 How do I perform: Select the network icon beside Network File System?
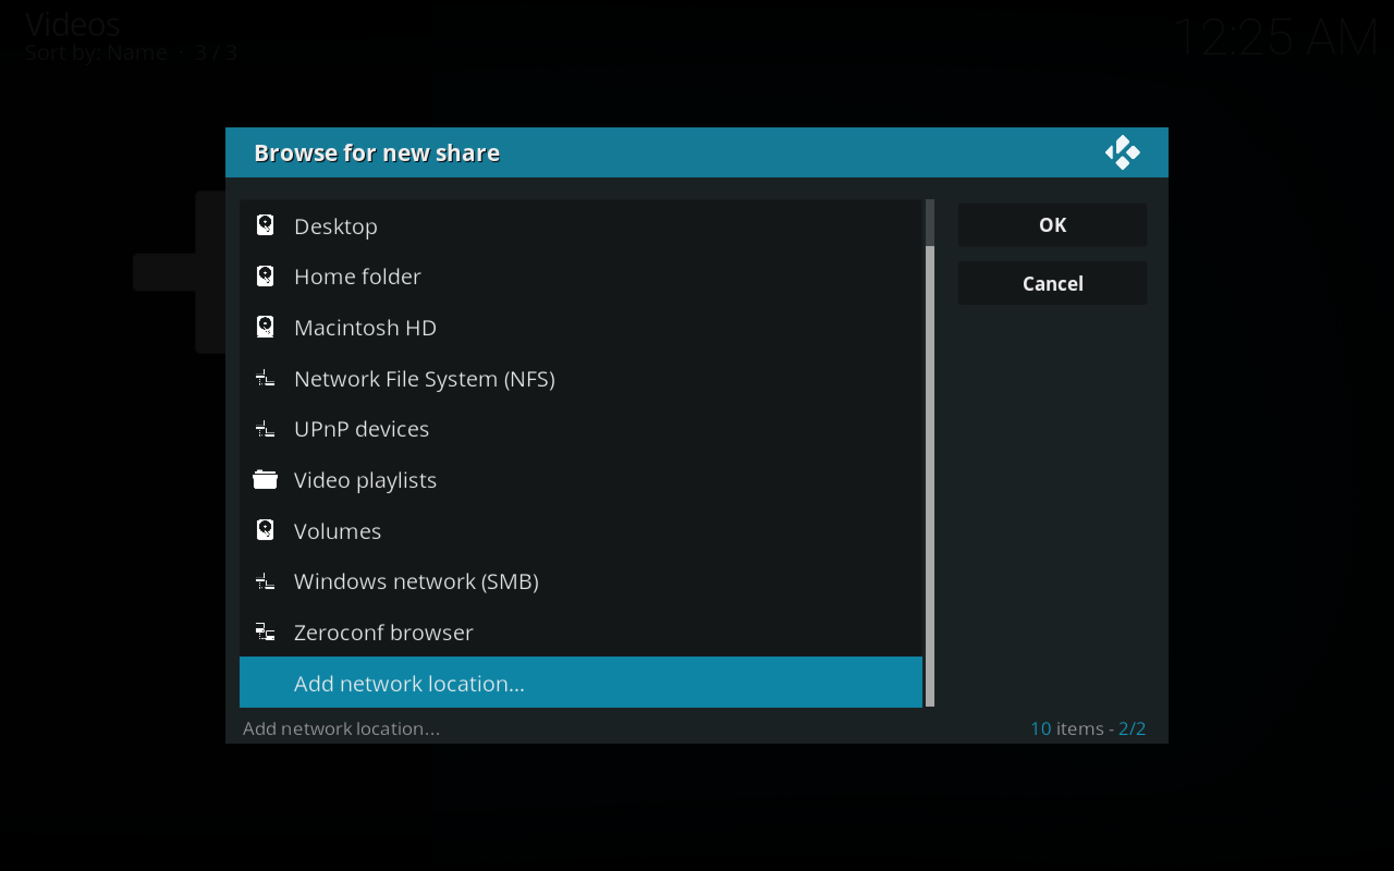pyautogui.click(x=266, y=378)
